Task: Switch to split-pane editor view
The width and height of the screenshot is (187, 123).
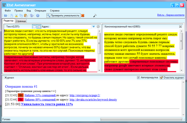Action: 39,26
